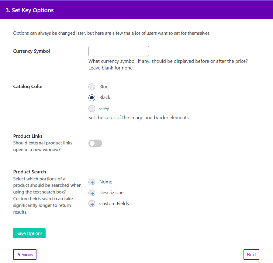Focus the Currency Symbol text field
This screenshot has height=263, width=273.
[119, 51]
